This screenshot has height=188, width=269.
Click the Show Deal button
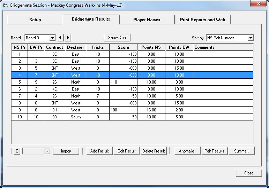tap(117, 38)
